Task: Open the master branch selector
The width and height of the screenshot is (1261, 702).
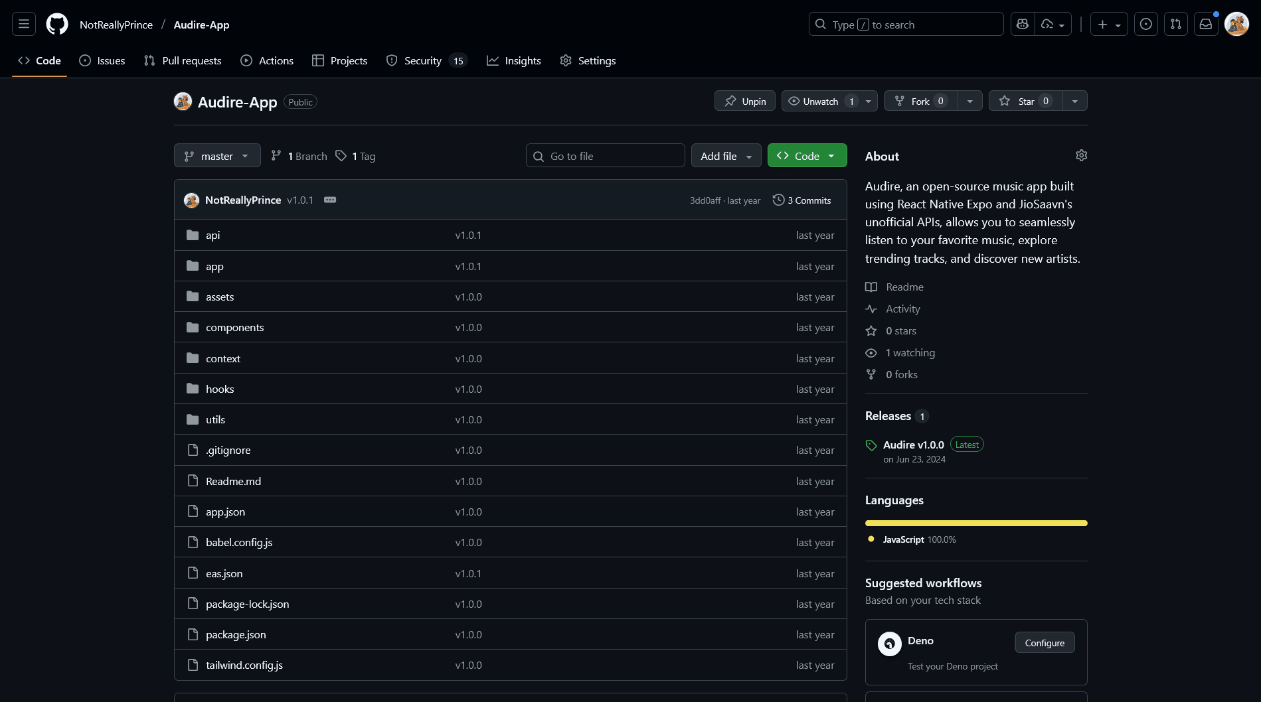Action: click(216, 155)
